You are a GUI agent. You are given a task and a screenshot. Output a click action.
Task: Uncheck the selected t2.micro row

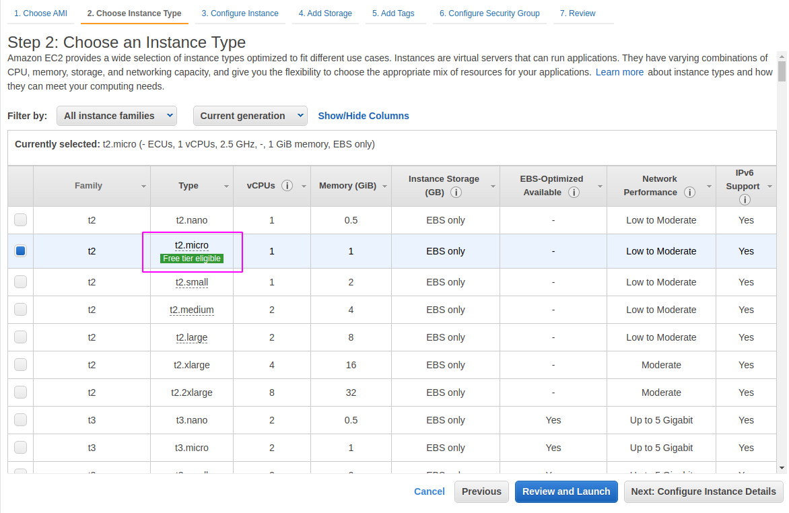(x=21, y=251)
